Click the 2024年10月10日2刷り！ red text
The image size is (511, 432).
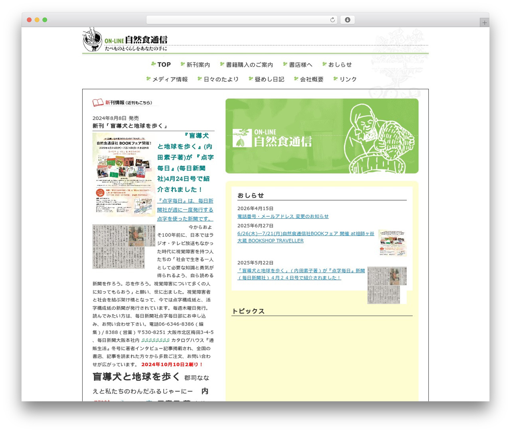pos(172,364)
